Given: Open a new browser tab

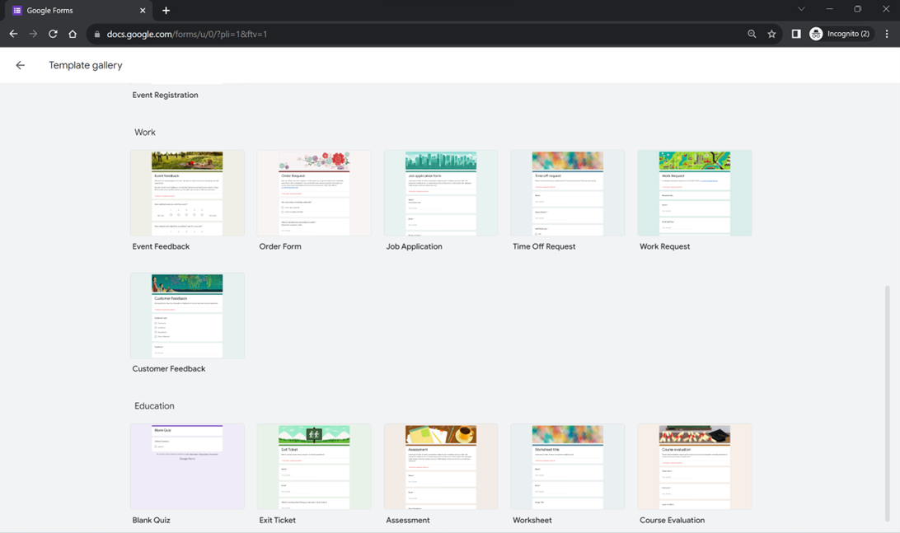Looking at the screenshot, I should (x=166, y=11).
